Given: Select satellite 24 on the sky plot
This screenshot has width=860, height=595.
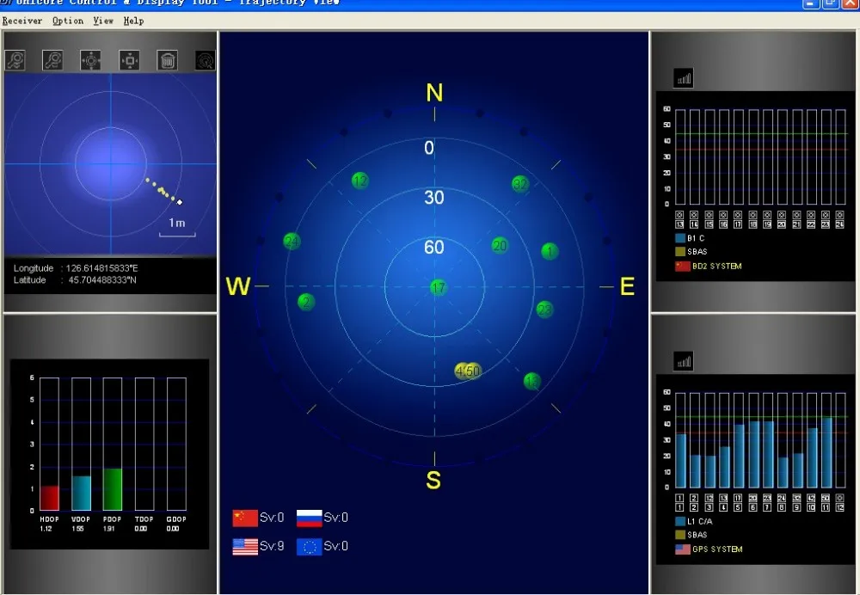Looking at the screenshot, I should pos(292,241).
